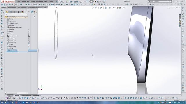Screen dimensions: 186x104
Task: Click the Rebuild traffic light icon
Action: coord(95,1)
